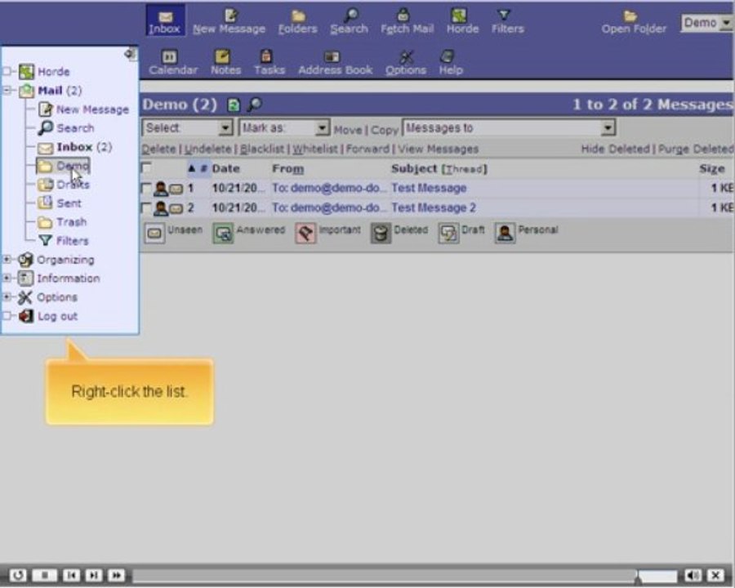Viewport: 735px width, 588px height.
Task: Expand the Information tree node
Action: [7, 278]
